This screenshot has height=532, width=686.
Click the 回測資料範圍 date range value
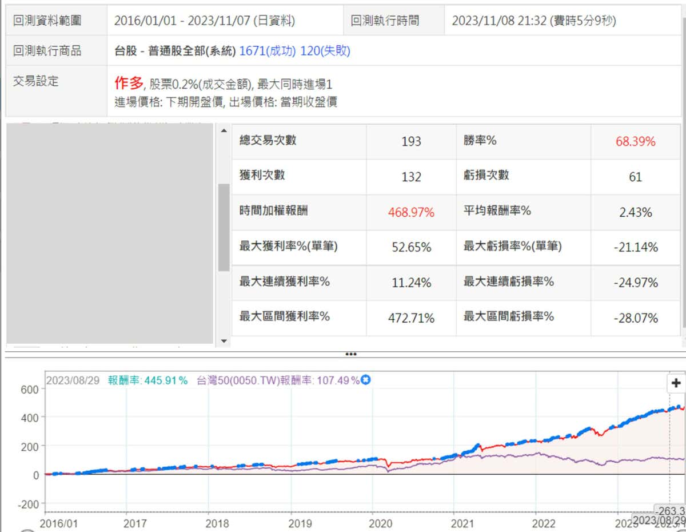(x=204, y=21)
